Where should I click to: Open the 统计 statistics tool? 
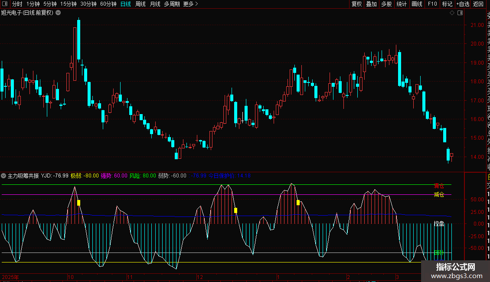tap(402, 4)
